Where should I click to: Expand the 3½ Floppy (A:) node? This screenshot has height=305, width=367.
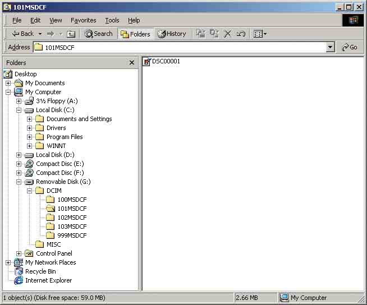point(19,101)
